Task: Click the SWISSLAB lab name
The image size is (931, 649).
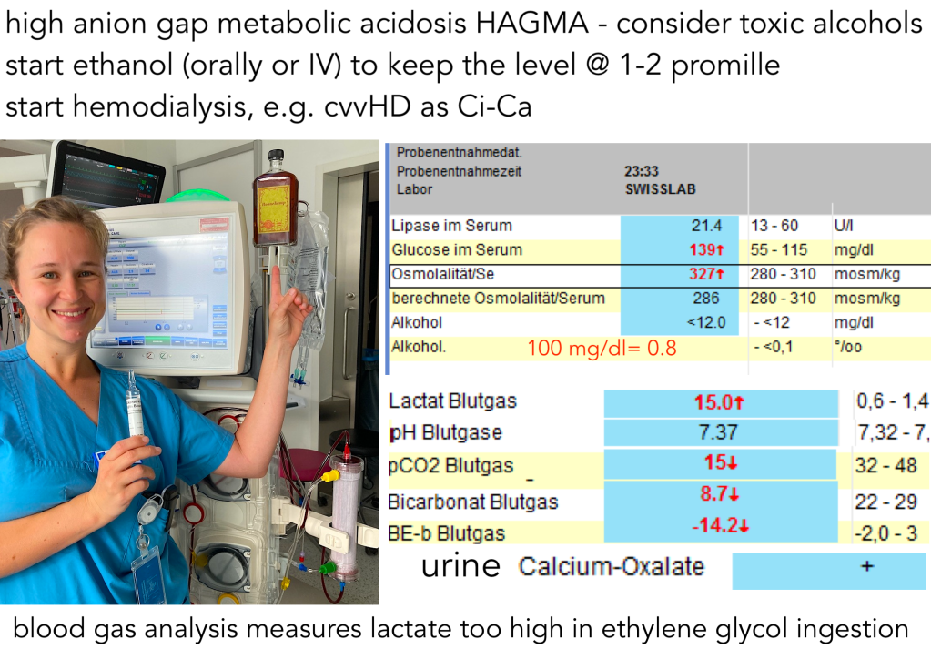Action: (660, 189)
